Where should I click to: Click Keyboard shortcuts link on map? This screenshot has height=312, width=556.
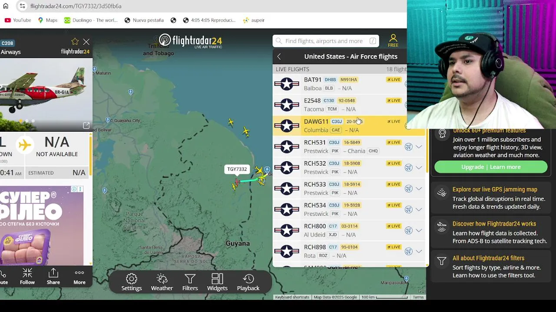tap(292, 297)
